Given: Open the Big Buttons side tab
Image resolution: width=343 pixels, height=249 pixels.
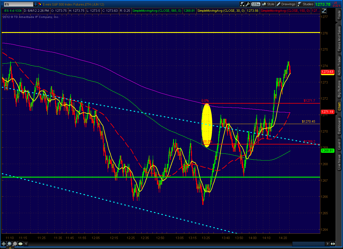Looking at the screenshot, I should click(x=339, y=89).
